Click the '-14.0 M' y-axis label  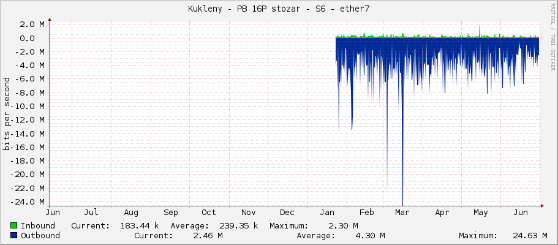click(x=27, y=134)
